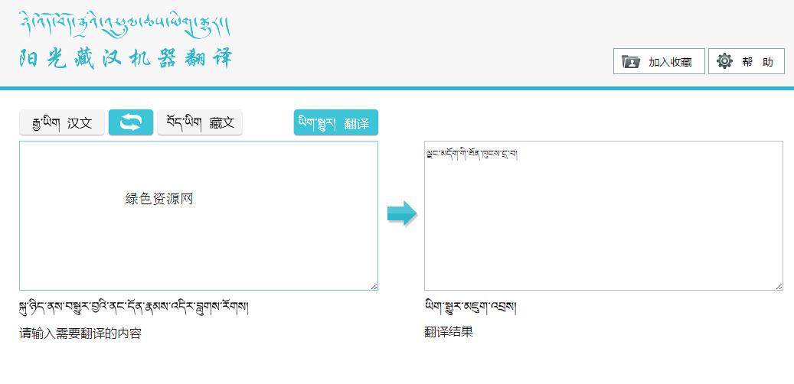Click the gear icon beside 帮助
The width and height of the screenshot is (794, 384).
(x=724, y=62)
